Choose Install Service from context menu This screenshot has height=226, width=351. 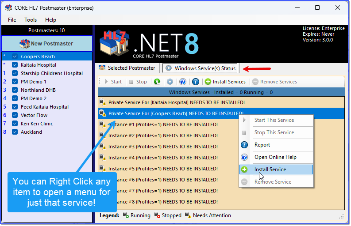[x=276, y=169]
